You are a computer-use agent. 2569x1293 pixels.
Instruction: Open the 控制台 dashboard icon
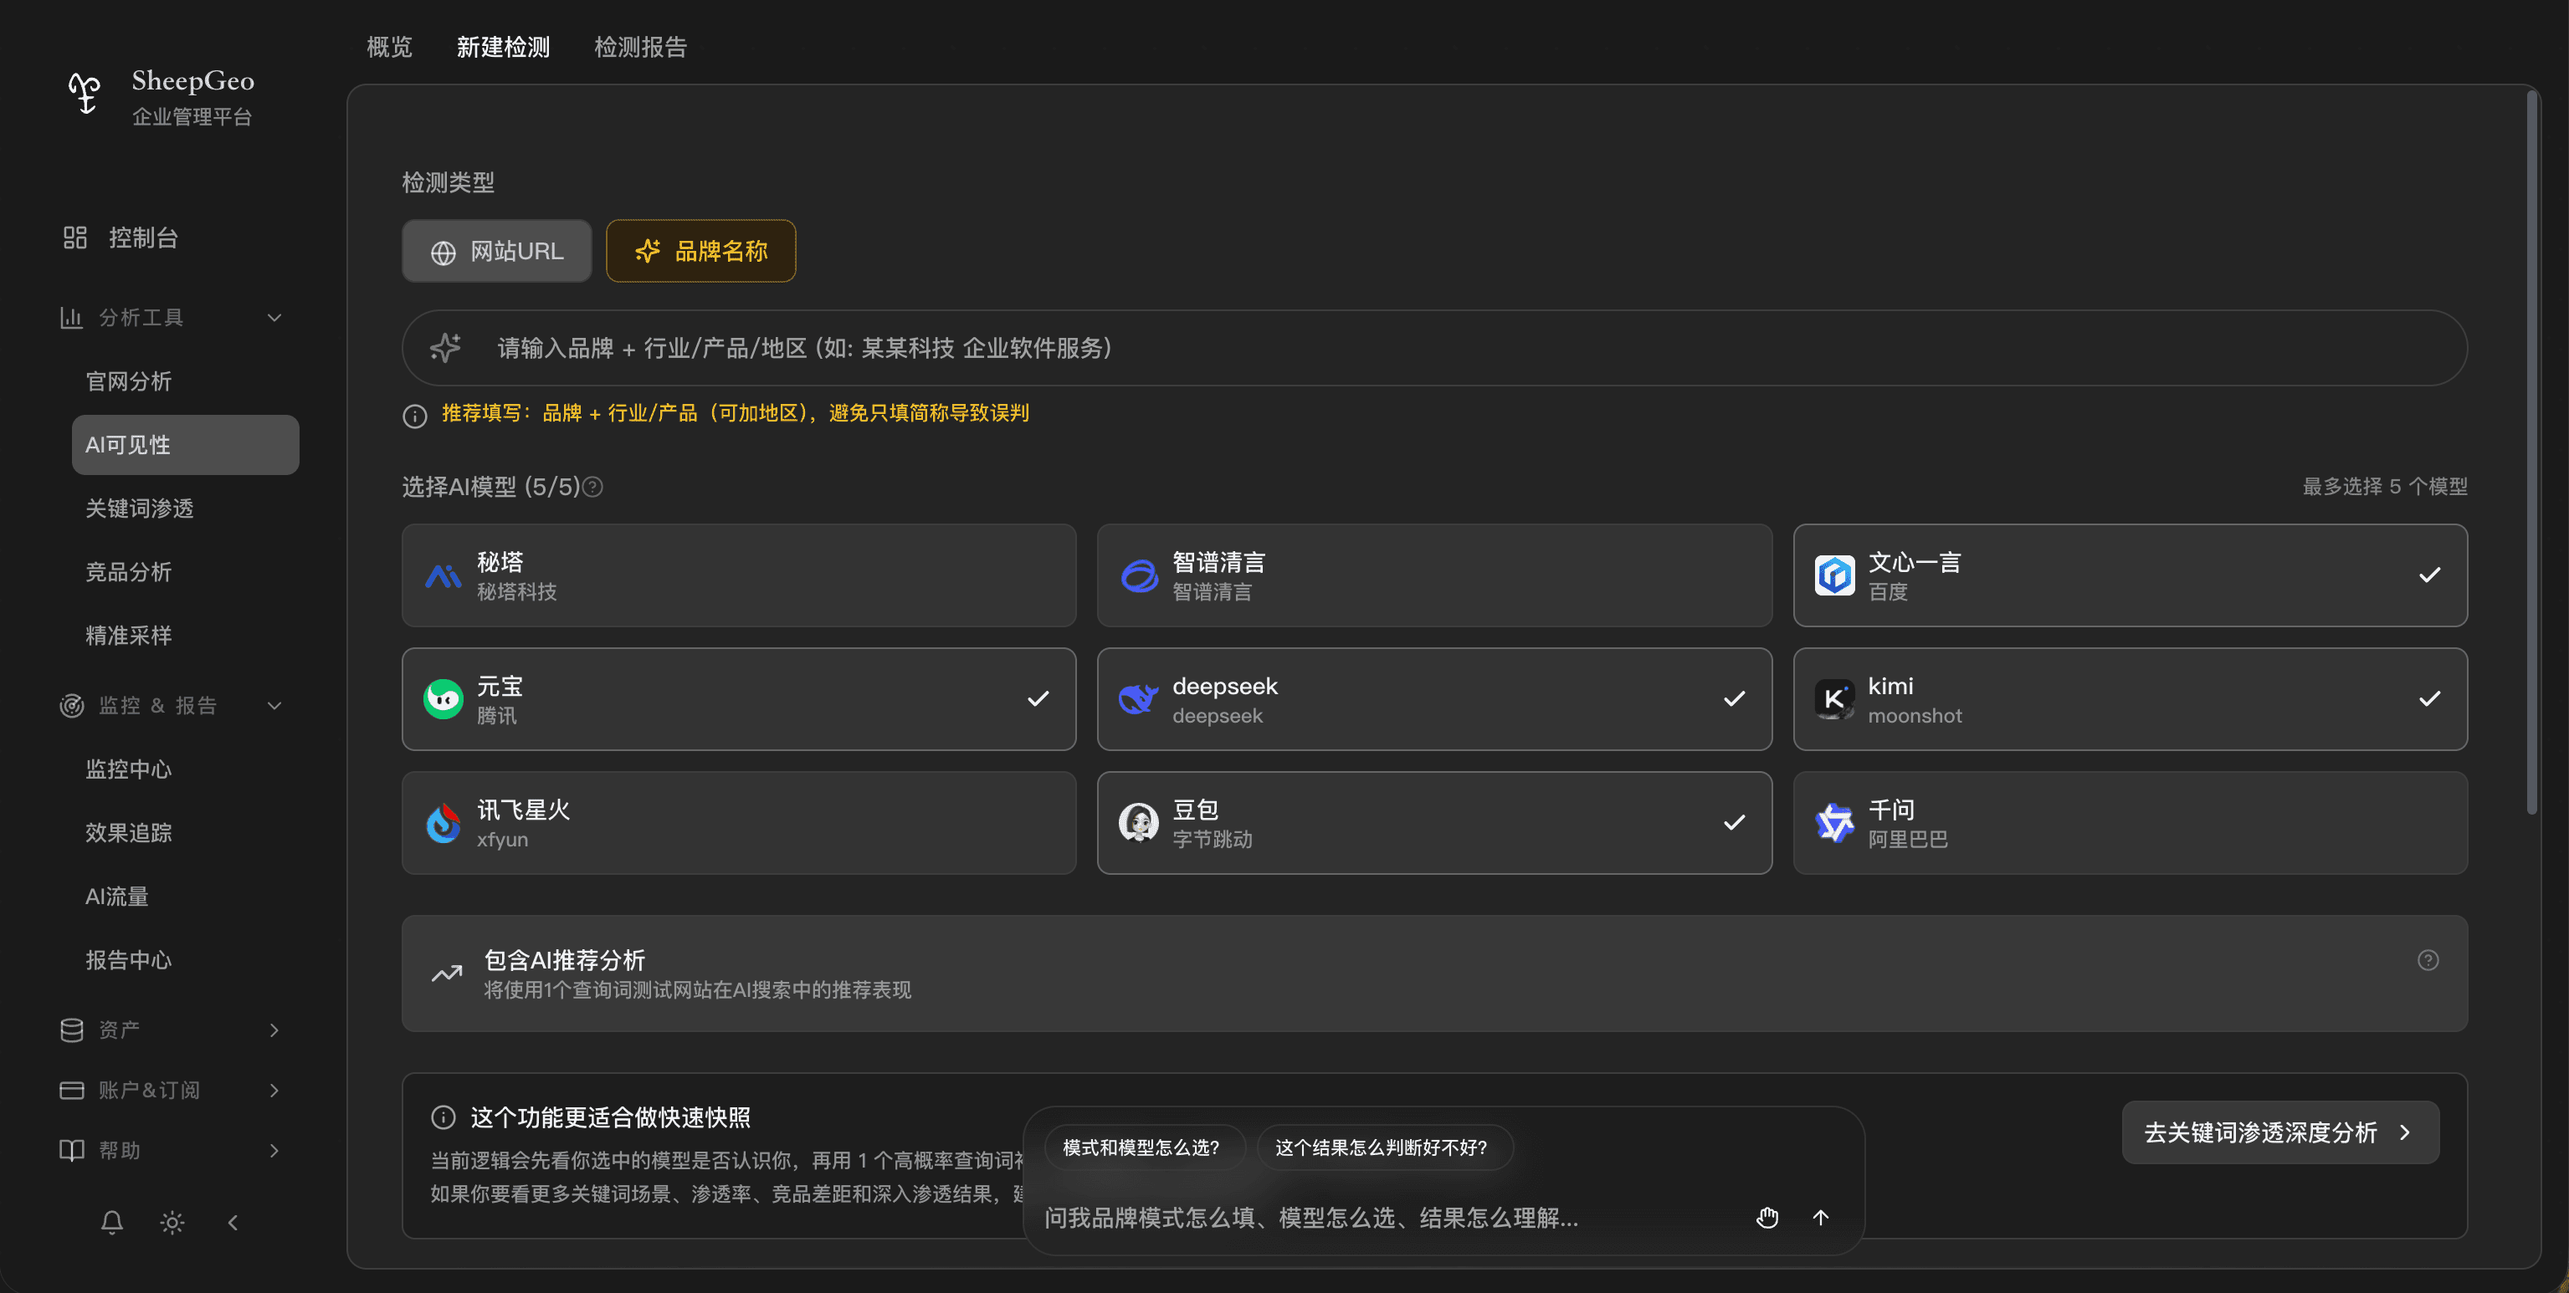(74, 238)
